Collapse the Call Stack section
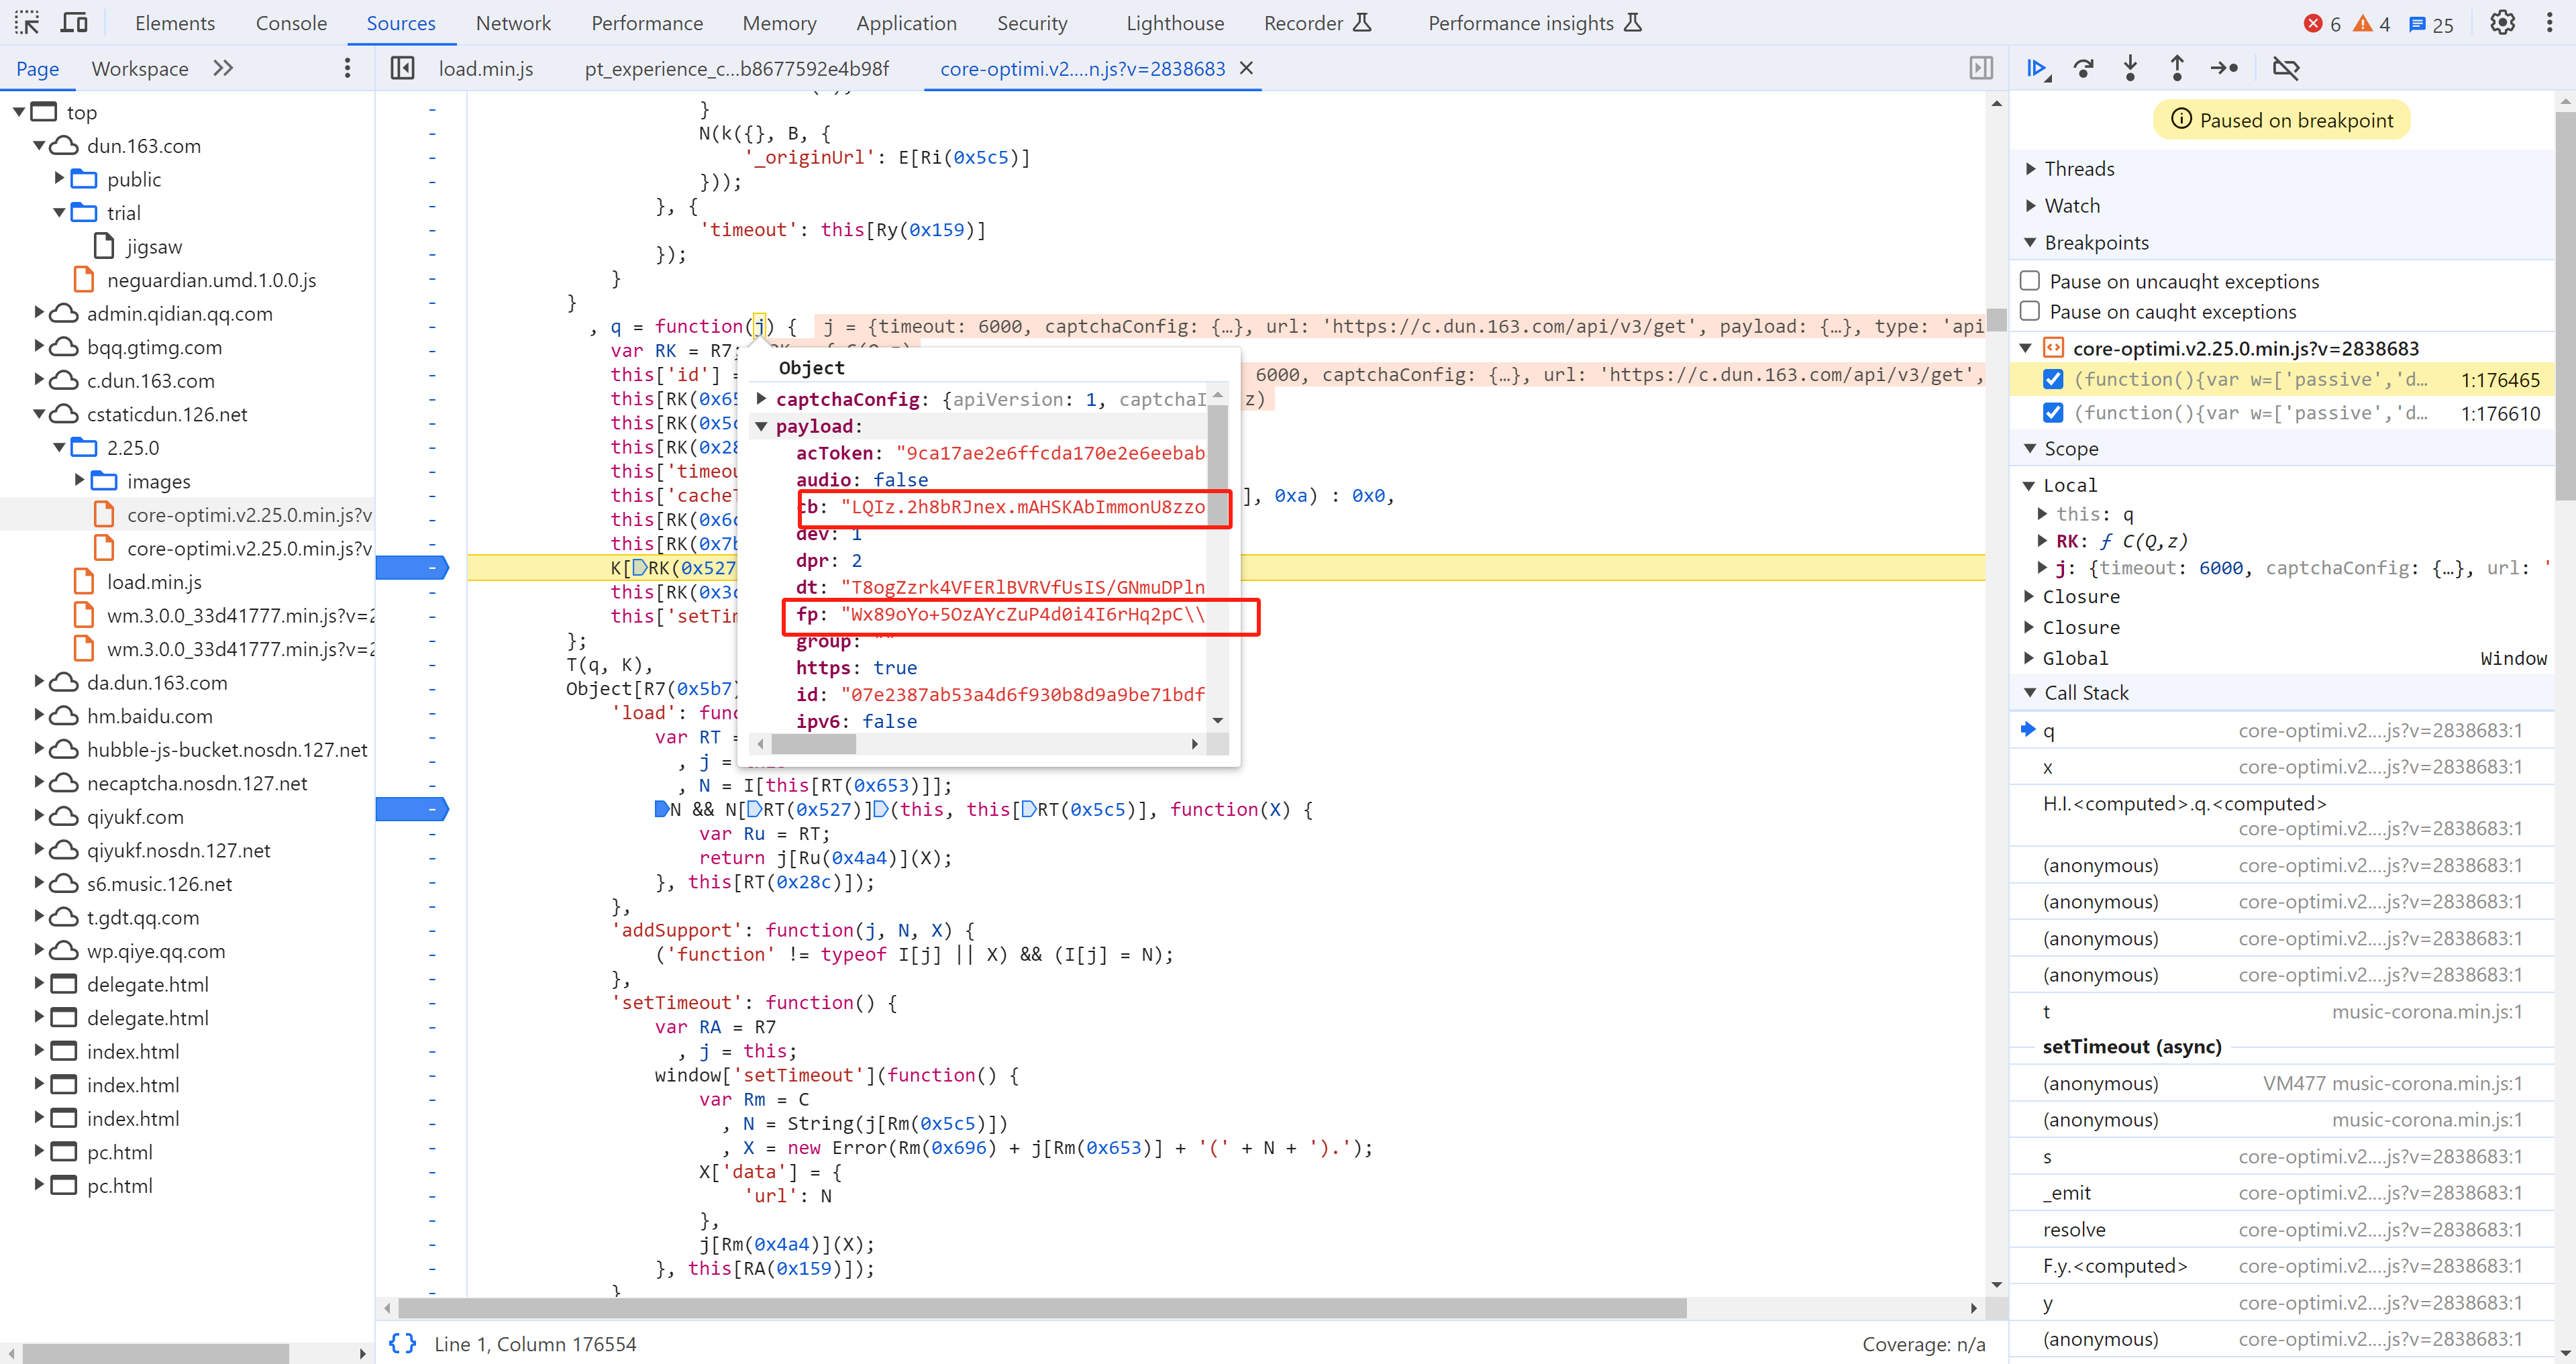The image size is (2576, 1364). 2030,692
